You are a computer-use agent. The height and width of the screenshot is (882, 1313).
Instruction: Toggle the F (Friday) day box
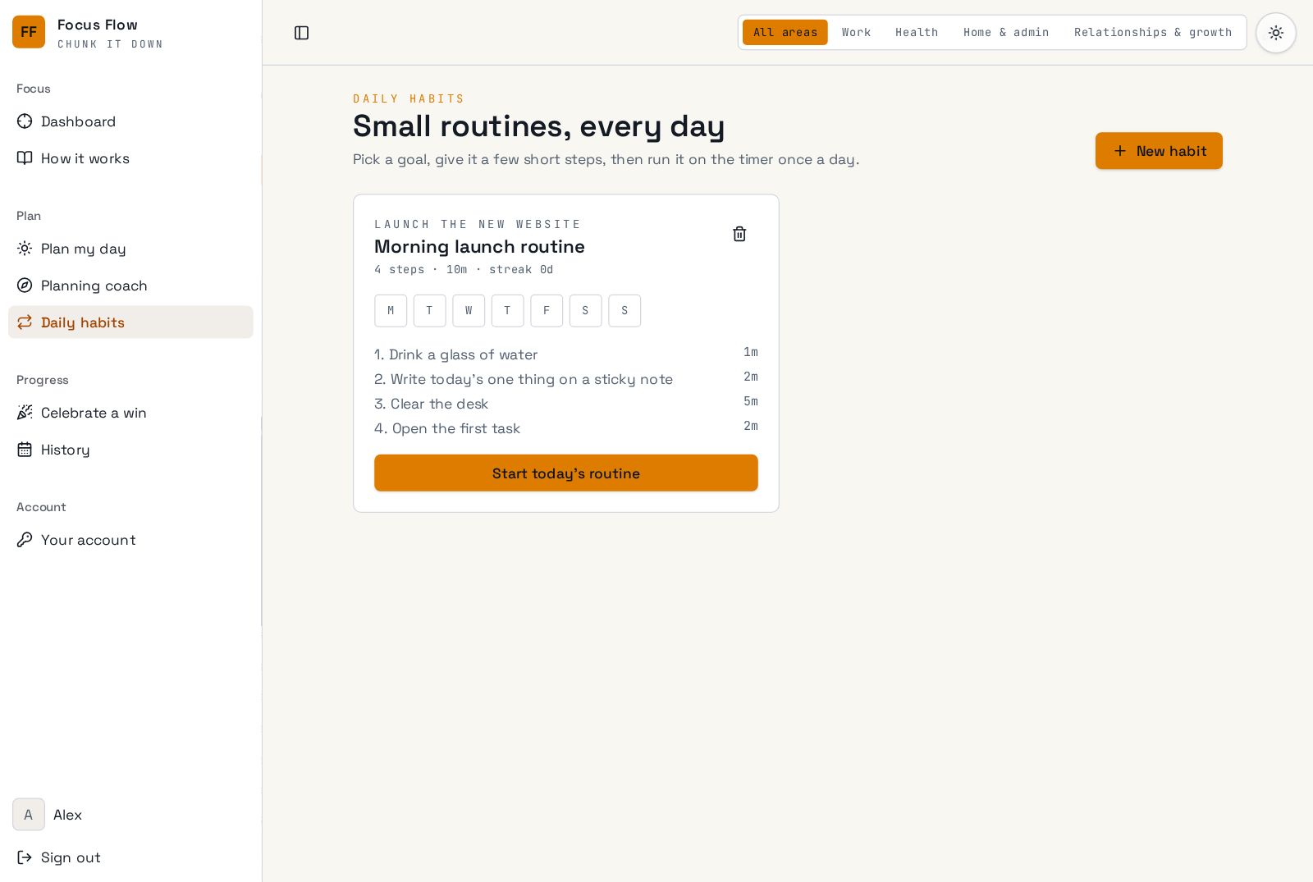pos(547,311)
